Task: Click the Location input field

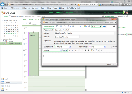Action: (67, 37)
